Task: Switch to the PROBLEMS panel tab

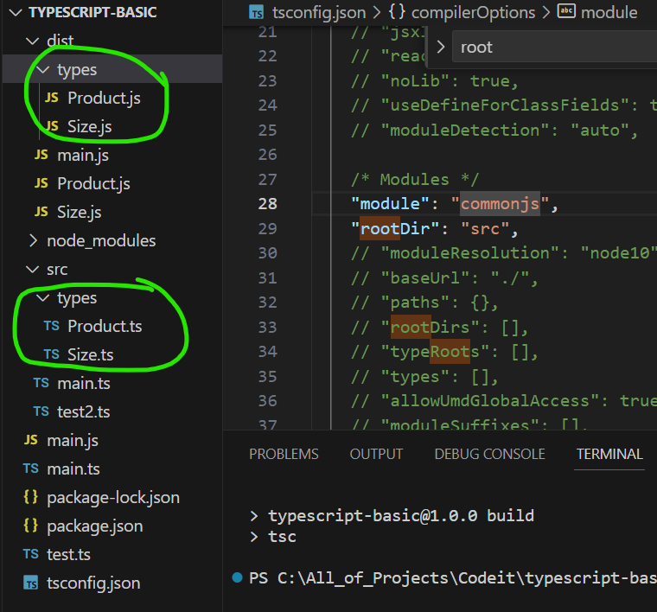Action: 284,454
